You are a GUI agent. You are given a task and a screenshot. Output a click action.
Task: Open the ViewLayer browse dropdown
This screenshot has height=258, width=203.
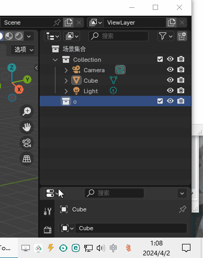95,23
